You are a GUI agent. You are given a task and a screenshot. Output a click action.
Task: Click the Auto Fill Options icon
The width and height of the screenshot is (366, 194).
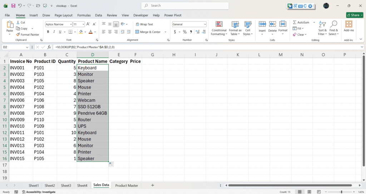(111, 164)
